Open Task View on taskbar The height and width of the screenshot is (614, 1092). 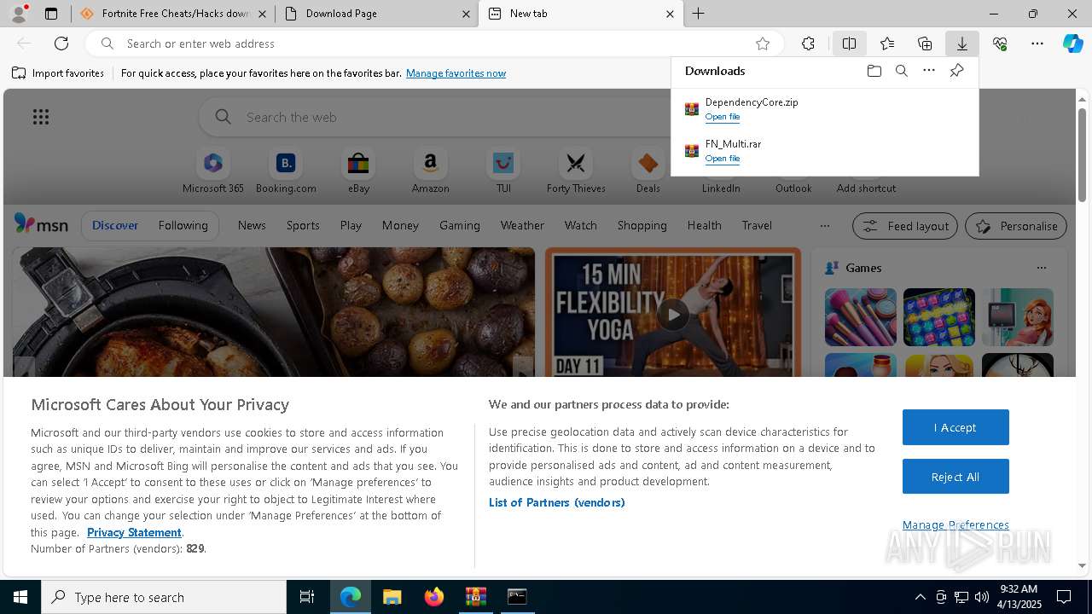click(307, 597)
